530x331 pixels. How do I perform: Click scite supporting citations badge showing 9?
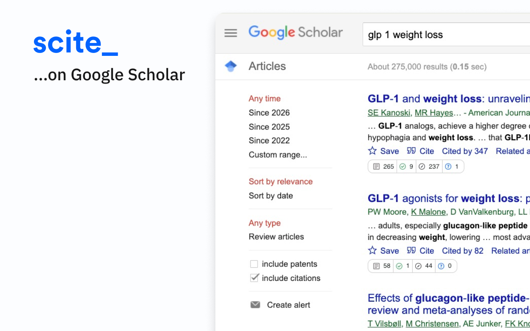[x=406, y=167]
